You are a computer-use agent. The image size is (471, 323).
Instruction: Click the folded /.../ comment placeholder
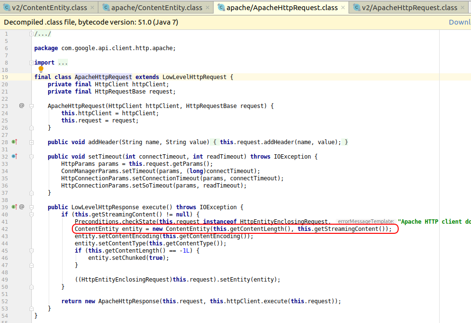(42, 34)
